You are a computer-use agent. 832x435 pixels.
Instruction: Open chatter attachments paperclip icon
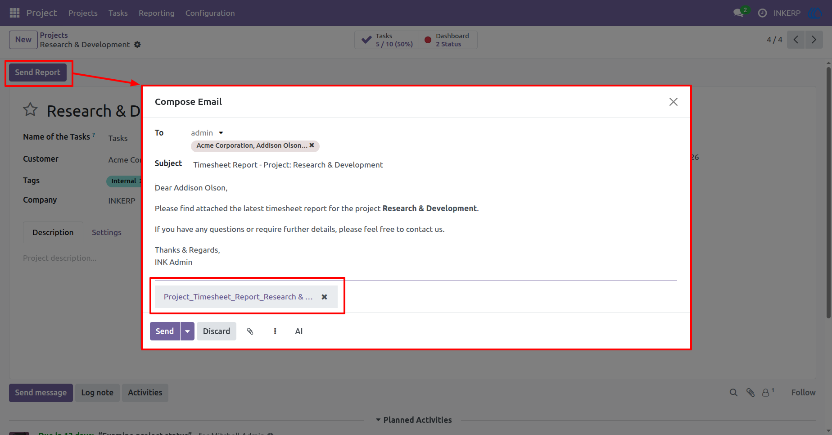pos(750,393)
